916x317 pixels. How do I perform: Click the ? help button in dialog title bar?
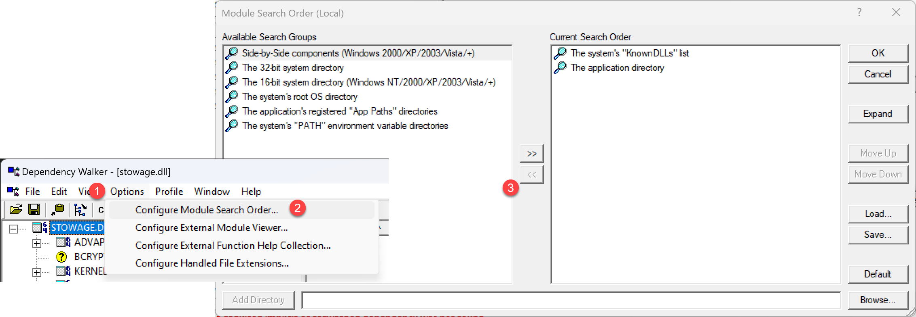pyautogui.click(x=859, y=13)
